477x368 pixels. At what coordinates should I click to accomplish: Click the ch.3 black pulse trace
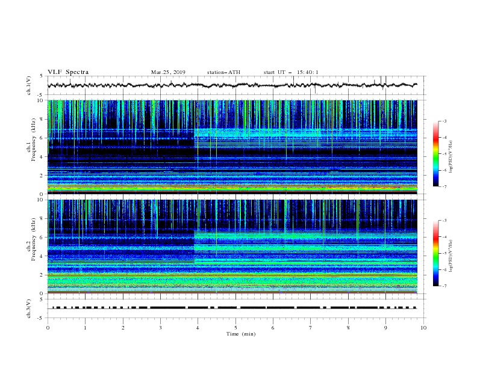point(234,308)
